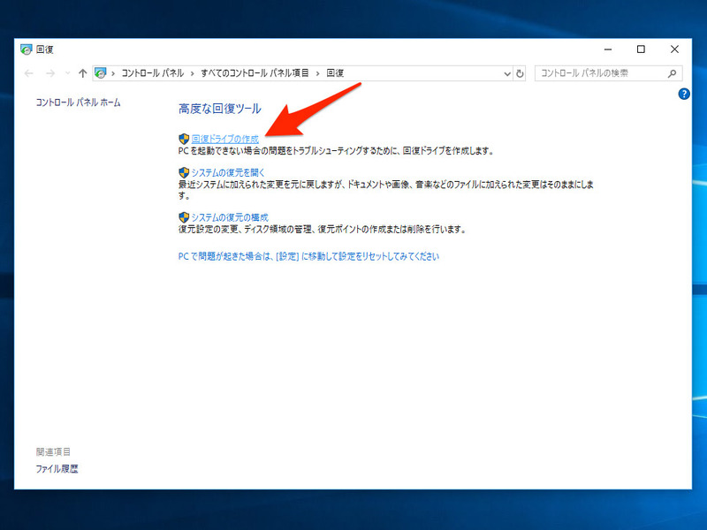The image size is (707, 530).
Task: Open the address bar history dropdown
Action: 507,73
